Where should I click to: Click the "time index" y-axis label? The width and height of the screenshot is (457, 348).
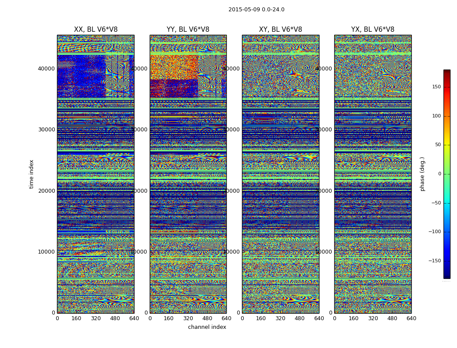tap(31, 174)
